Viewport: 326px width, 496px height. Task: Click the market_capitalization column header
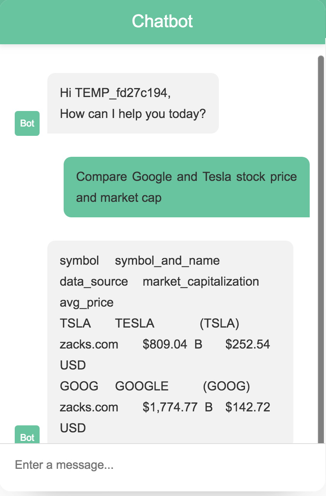pyautogui.click(x=201, y=281)
